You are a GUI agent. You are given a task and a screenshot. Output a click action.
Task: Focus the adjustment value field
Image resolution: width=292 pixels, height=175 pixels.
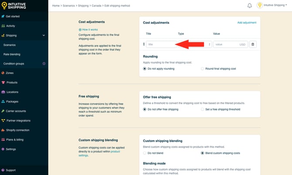231,44
